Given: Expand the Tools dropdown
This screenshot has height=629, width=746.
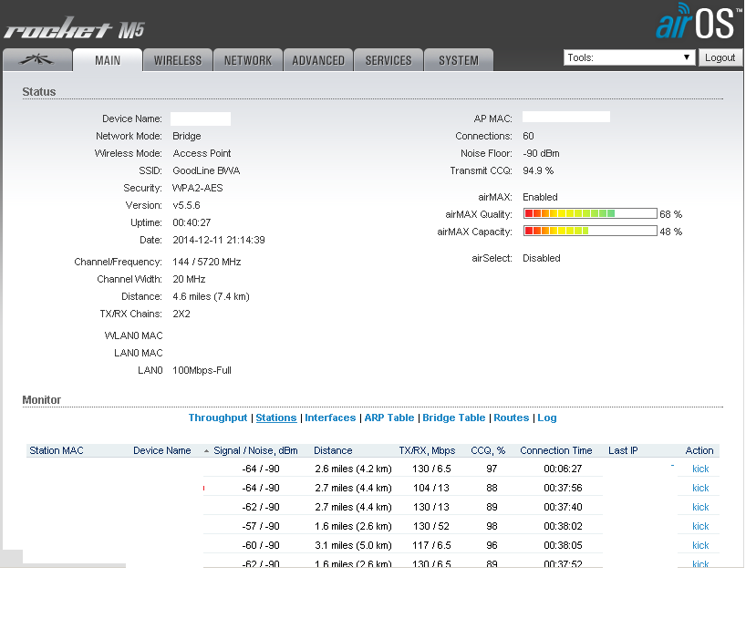Looking at the screenshot, I should [629, 57].
